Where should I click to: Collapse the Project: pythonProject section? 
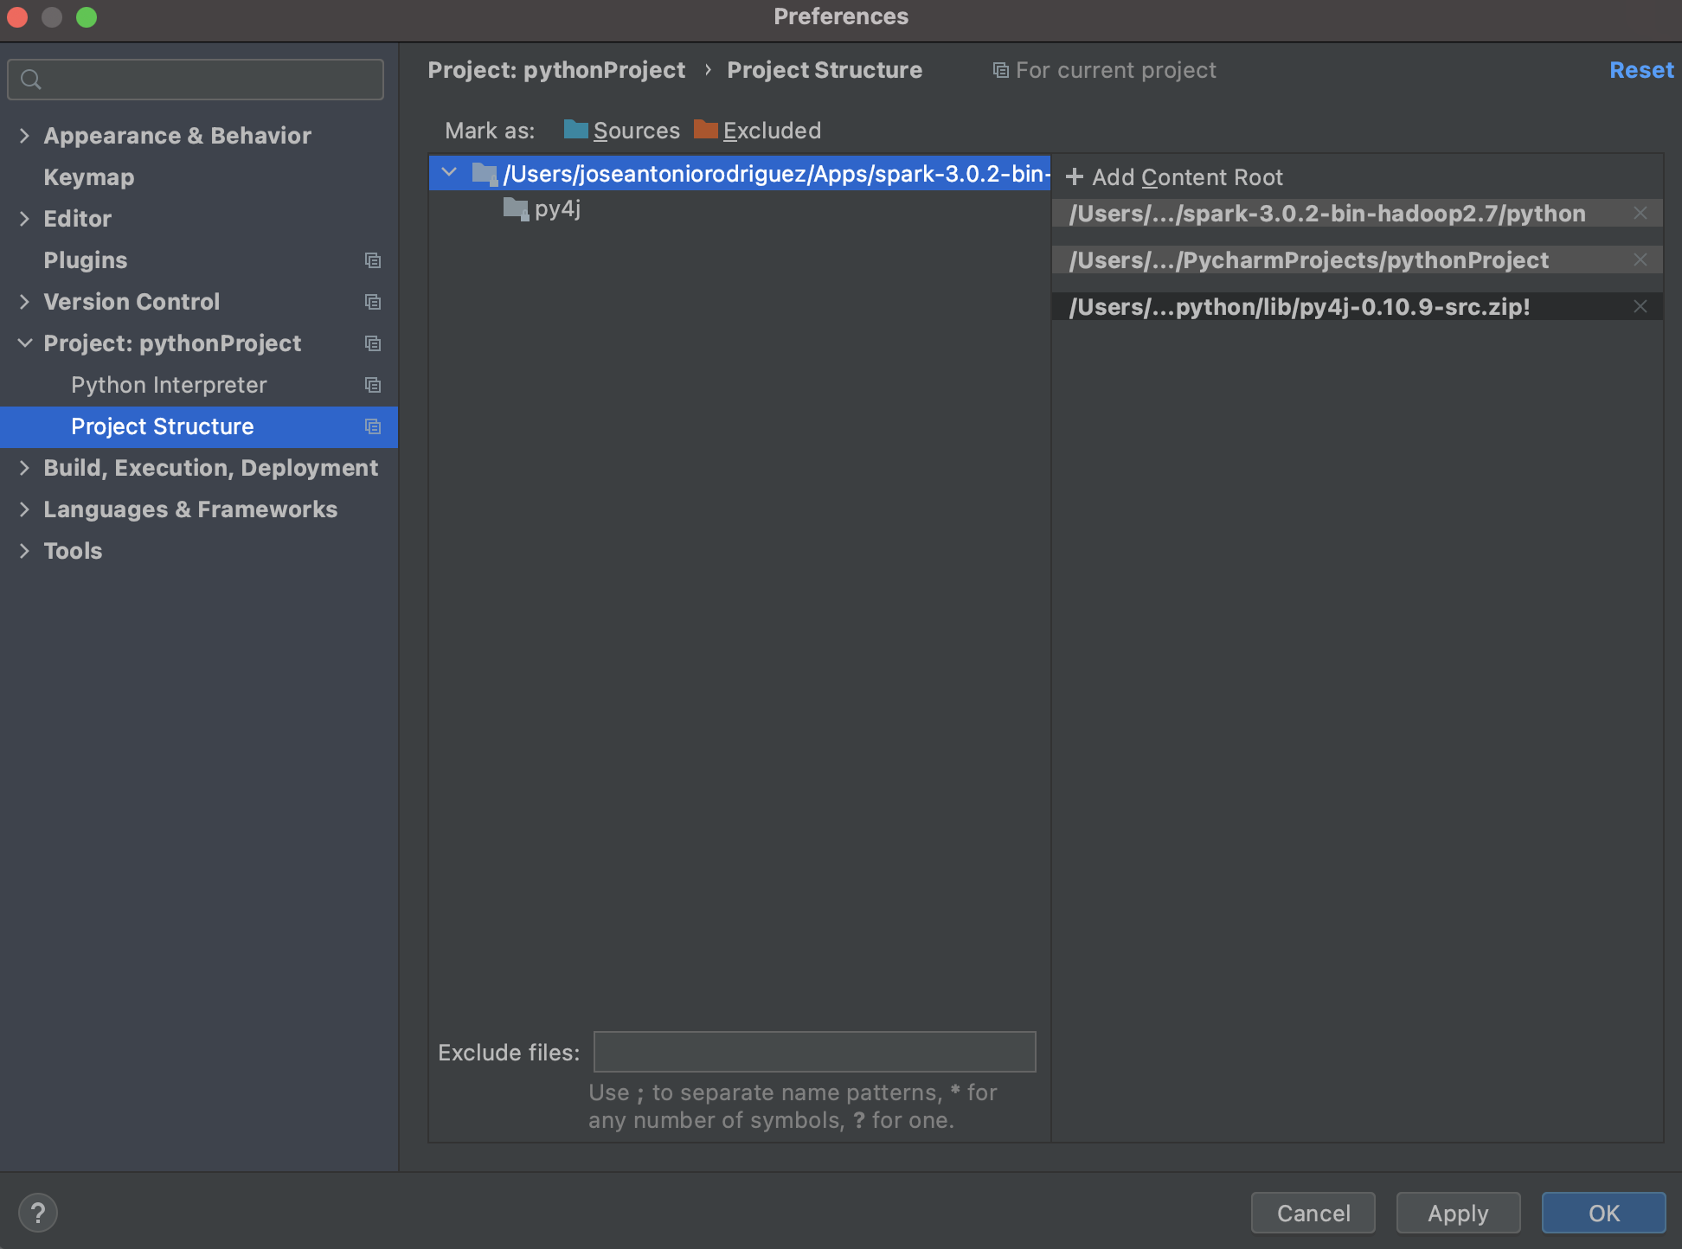coord(24,343)
